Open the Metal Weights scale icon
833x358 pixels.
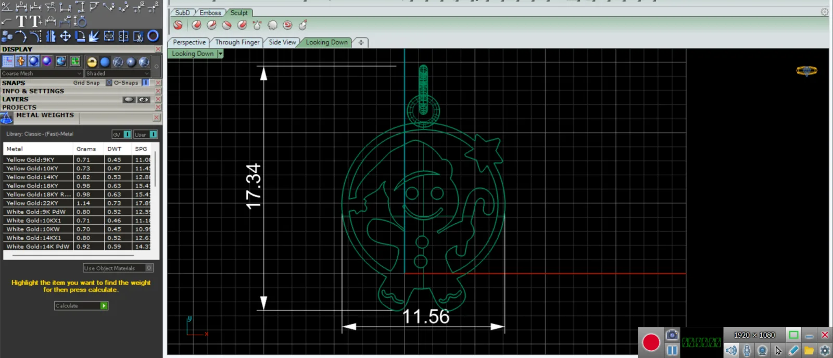[x=7, y=118]
